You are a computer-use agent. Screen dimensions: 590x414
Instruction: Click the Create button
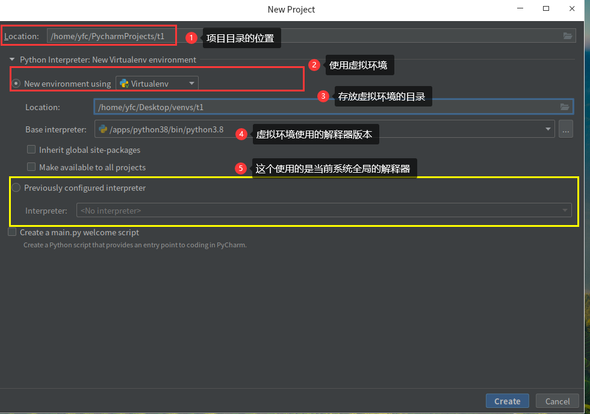click(507, 401)
